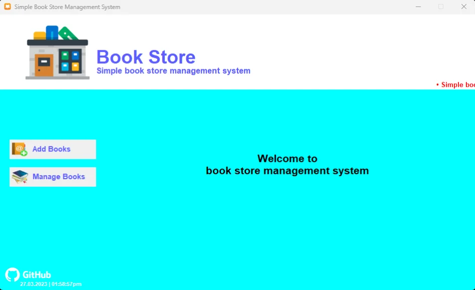Open the Manage Books section
475x290 pixels.
[53, 177]
